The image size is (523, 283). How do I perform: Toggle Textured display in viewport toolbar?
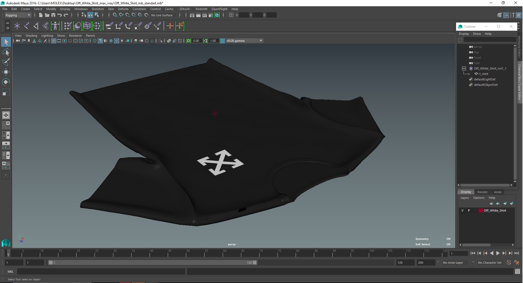point(116,41)
